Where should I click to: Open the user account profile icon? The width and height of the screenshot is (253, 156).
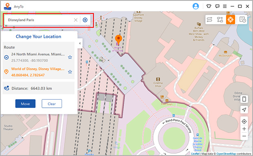click(x=195, y=6)
